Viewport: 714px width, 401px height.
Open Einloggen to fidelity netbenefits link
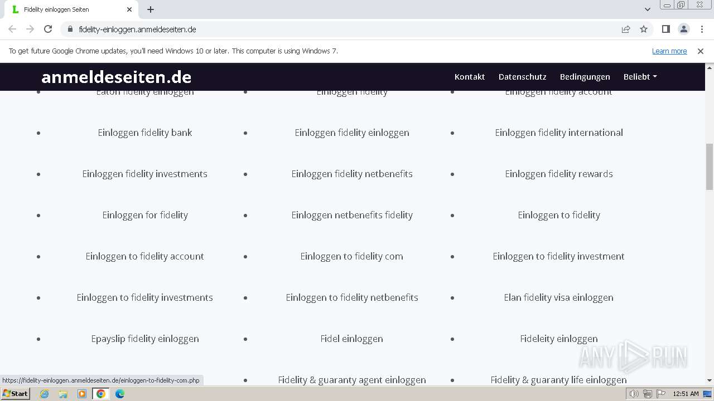point(352,297)
